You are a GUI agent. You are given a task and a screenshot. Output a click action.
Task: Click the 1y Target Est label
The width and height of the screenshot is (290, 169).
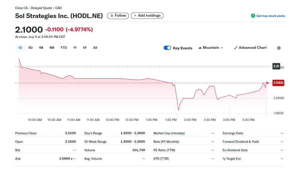click(232, 159)
